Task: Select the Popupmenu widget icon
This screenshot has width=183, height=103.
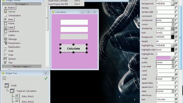Action: [5, 43]
